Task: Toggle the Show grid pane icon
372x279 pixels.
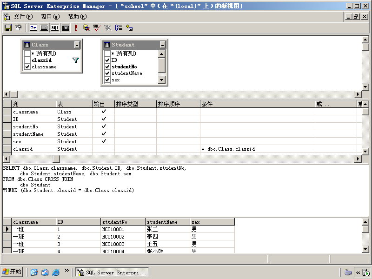Action: click(x=44, y=28)
